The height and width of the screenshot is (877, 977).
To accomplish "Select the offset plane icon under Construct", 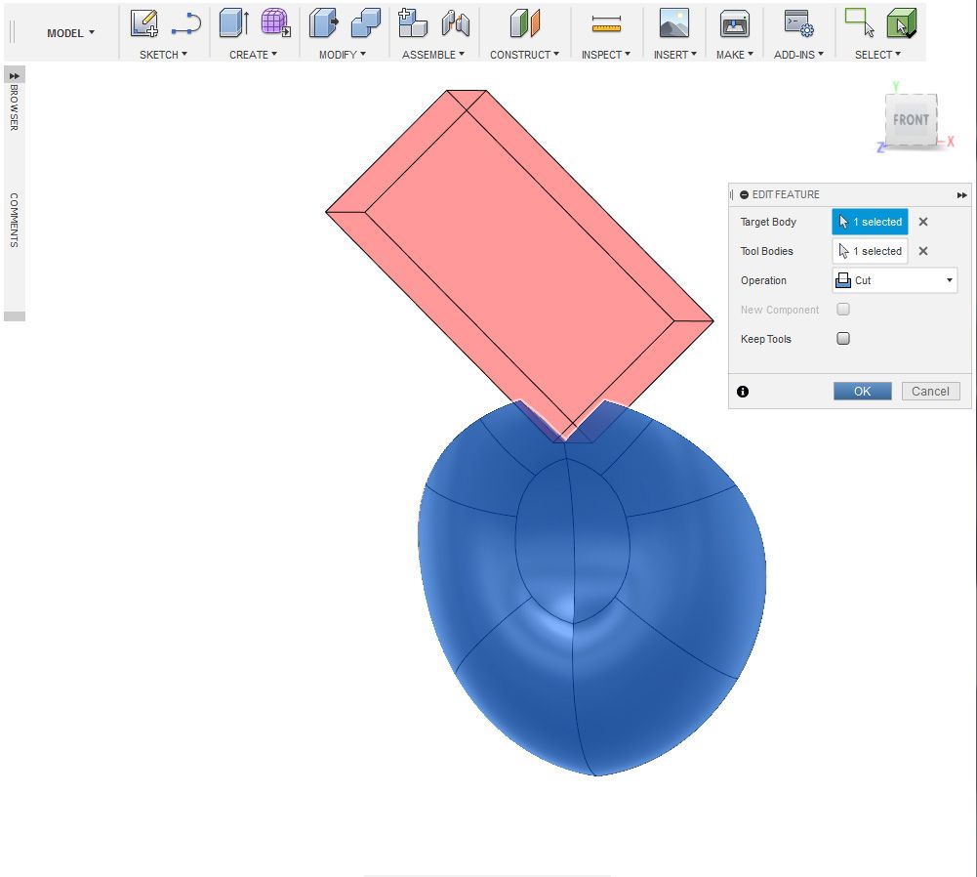I will (x=524, y=22).
